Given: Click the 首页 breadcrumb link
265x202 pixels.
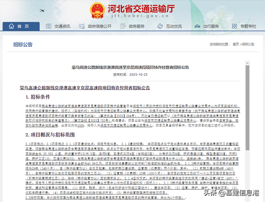Looking at the screenshot, I should (236, 44).
